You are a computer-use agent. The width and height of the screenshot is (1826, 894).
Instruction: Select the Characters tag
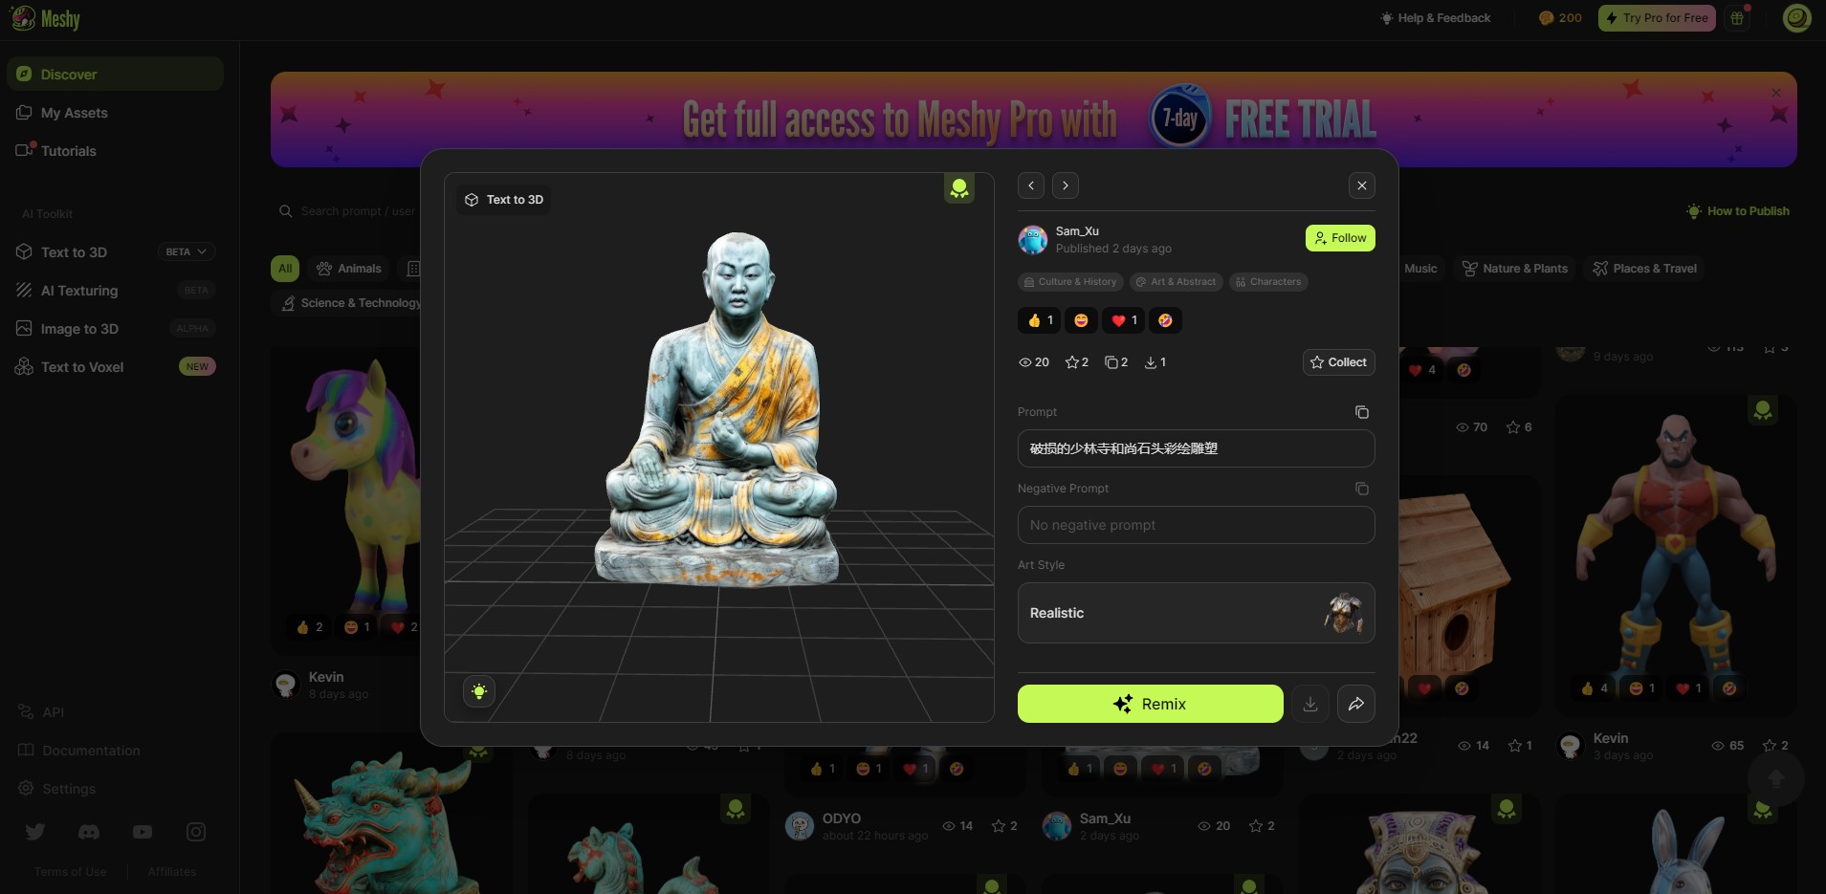pos(1268,282)
